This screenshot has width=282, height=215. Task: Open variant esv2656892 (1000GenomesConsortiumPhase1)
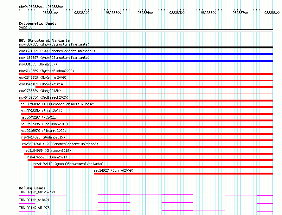pos(59,104)
